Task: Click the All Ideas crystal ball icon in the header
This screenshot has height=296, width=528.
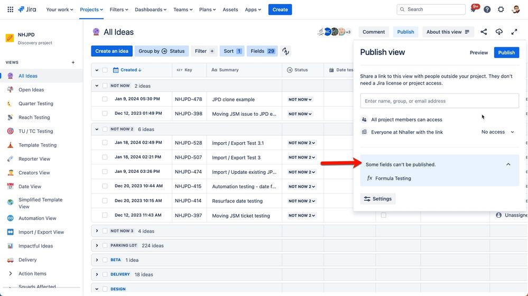Action: [x=96, y=32]
